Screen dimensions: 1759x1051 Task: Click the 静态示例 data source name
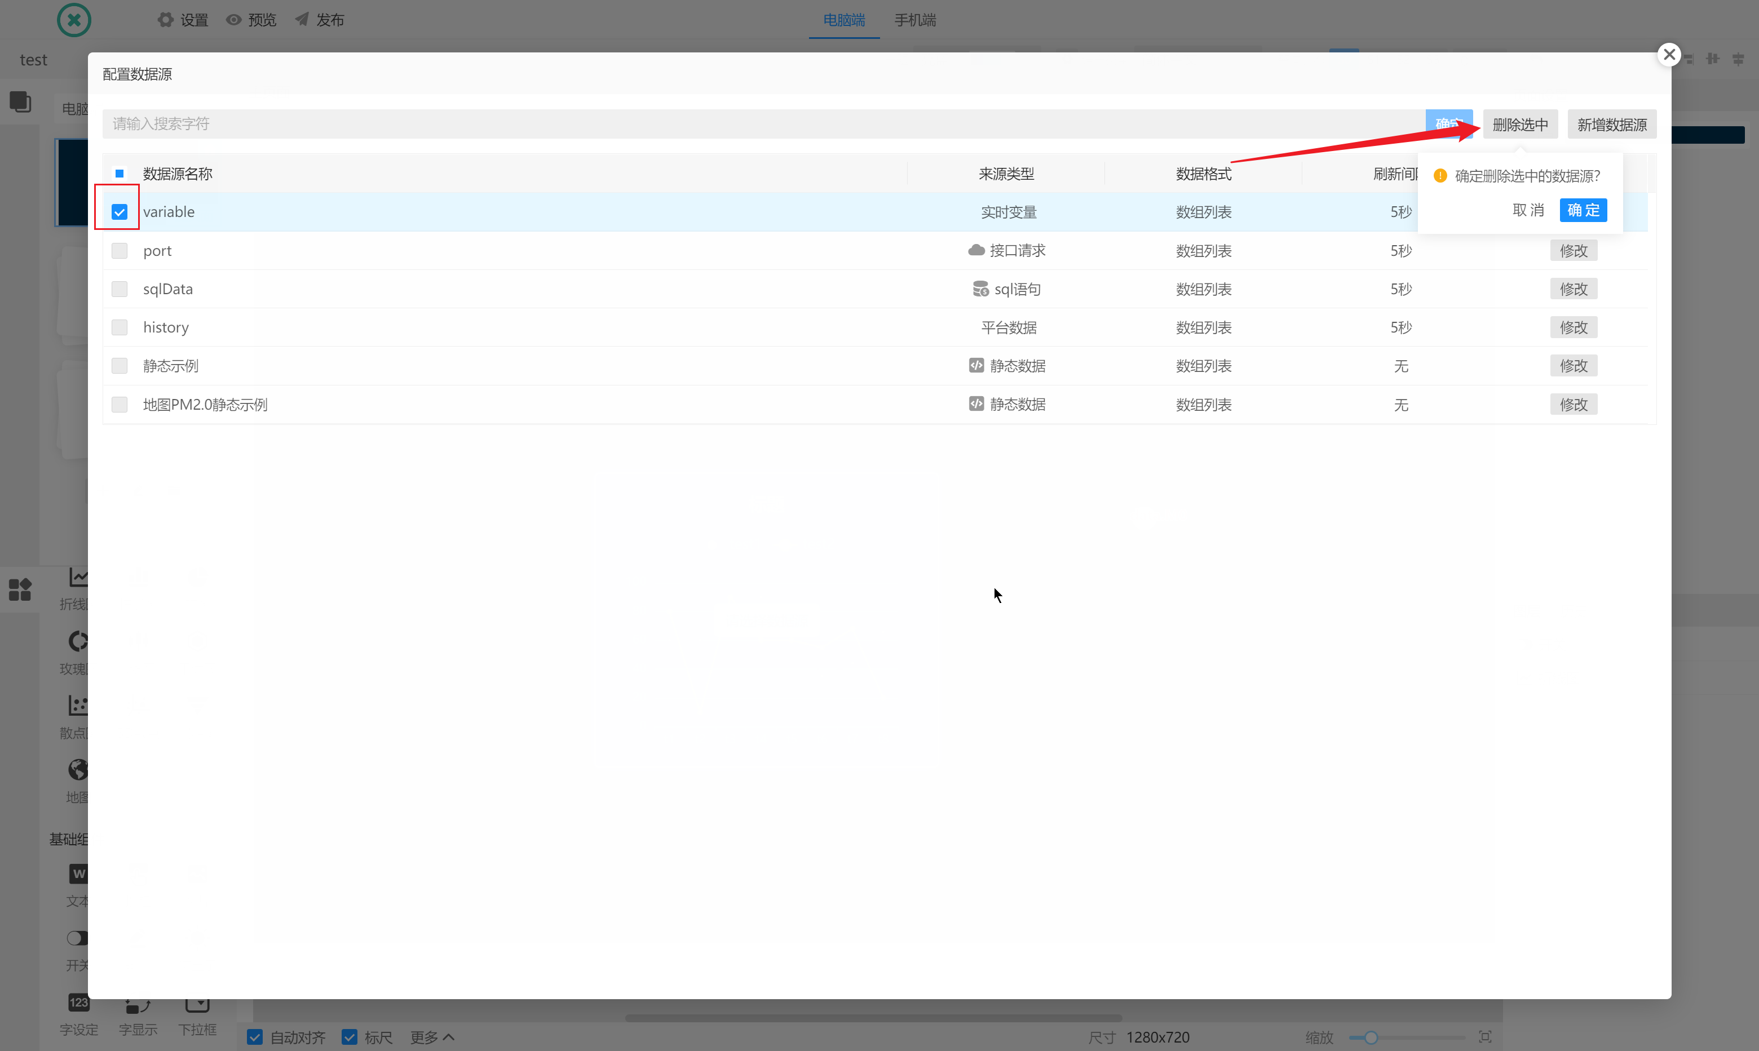coord(171,365)
